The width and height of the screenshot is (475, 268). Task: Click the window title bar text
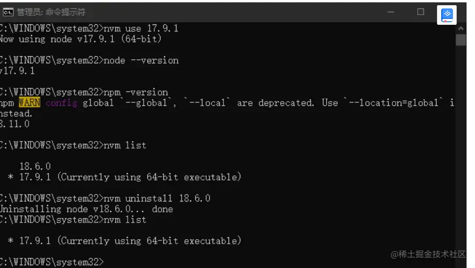(x=51, y=12)
